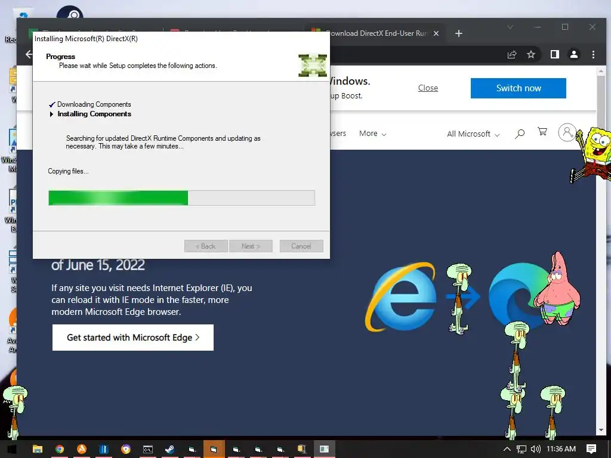Click the Downloading Components step text
Viewport: 611px width, 458px height.
click(94, 104)
